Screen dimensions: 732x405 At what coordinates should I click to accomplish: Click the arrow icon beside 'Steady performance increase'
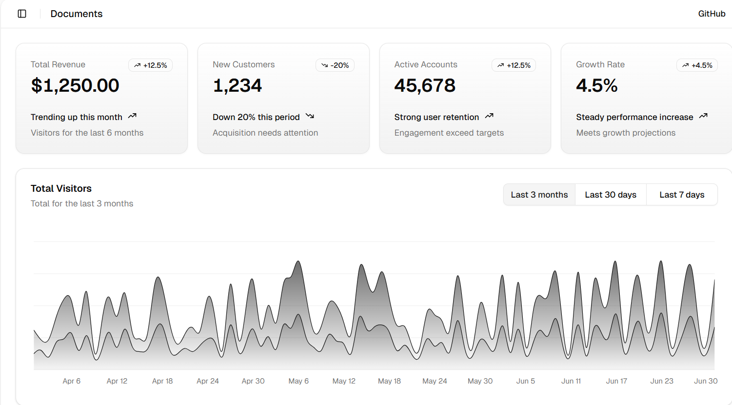(x=703, y=116)
